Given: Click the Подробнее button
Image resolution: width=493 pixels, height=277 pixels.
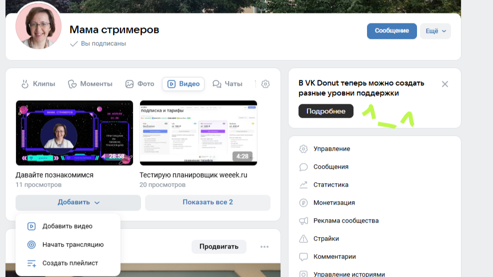Looking at the screenshot, I should tap(325, 111).
